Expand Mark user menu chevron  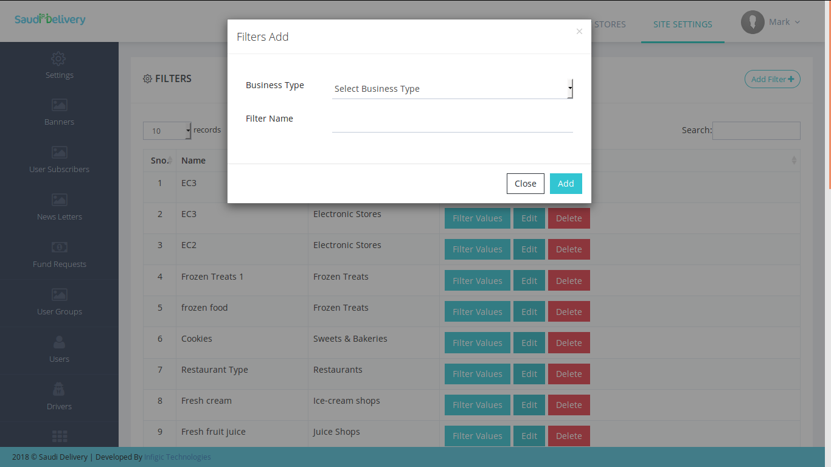tap(797, 22)
